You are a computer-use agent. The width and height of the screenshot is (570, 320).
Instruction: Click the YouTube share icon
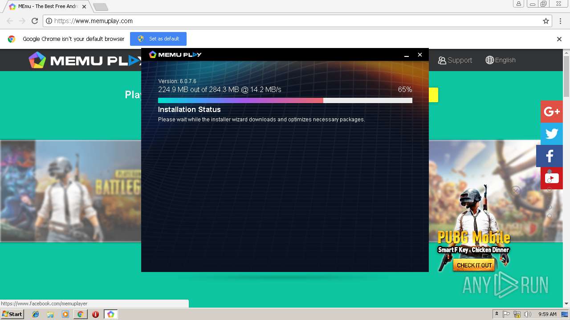point(552,178)
